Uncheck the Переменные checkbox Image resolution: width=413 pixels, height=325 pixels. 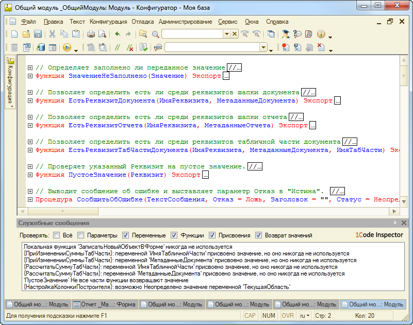click(x=125, y=235)
